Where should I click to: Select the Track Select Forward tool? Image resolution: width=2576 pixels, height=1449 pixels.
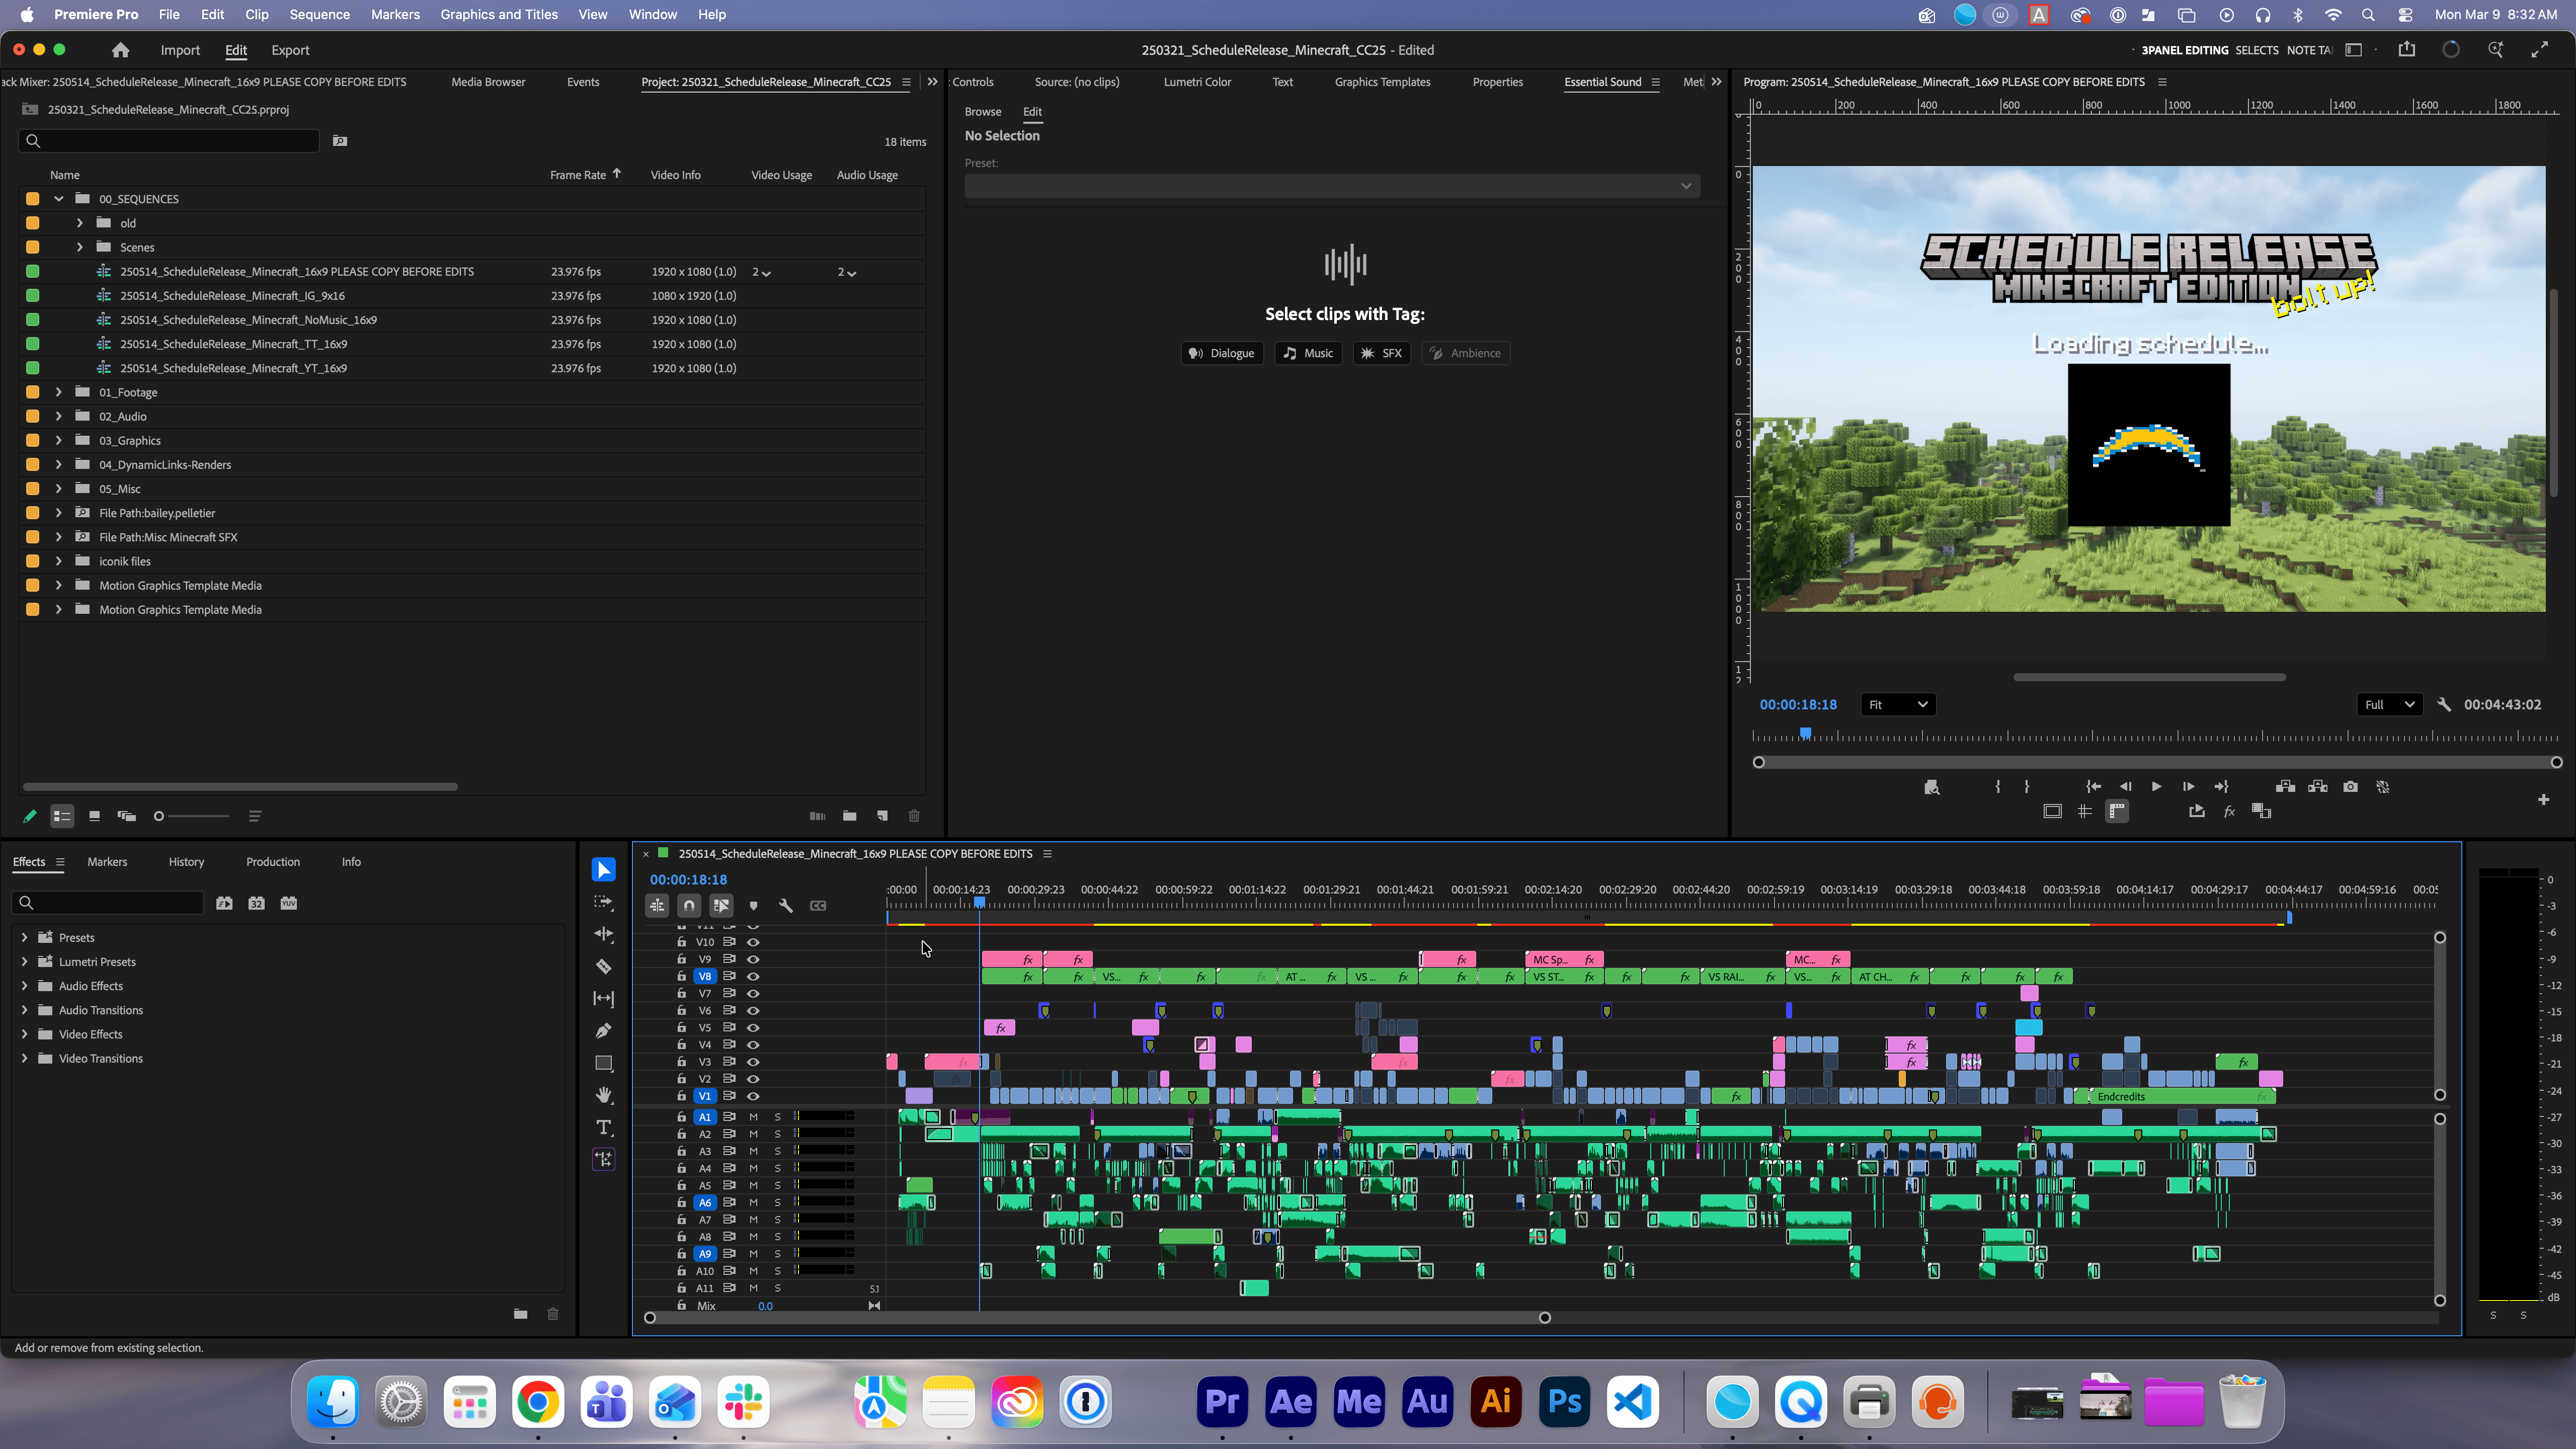coord(603,902)
